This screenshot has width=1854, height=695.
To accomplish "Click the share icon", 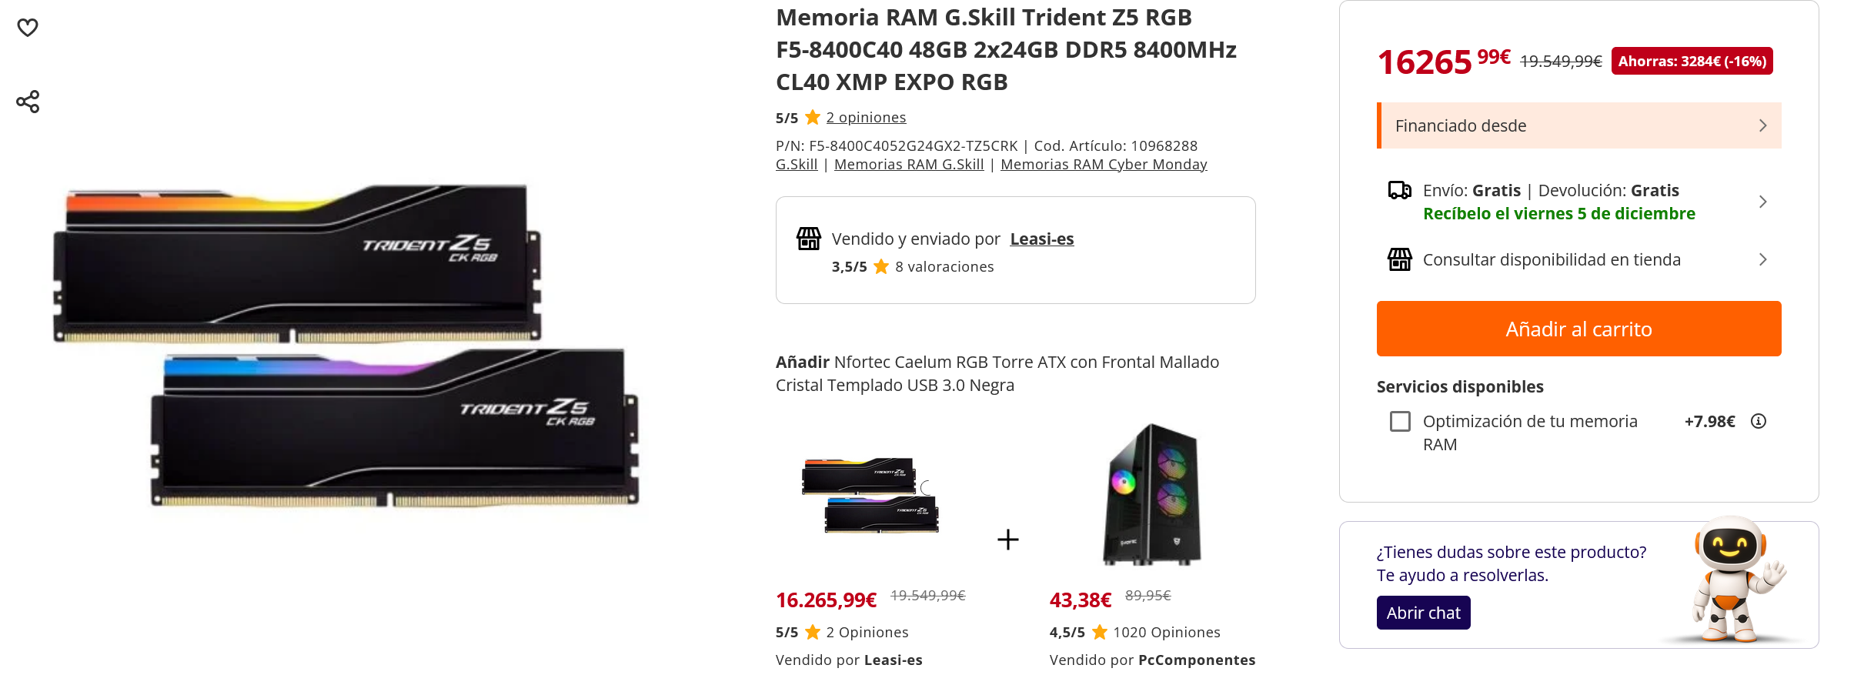I will pyautogui.click(x=28, y=102).
